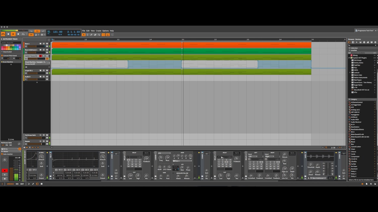The width and height of the screenshot is (378, 212).
Task: Select the knife tool
Action: (x=99, y=35)
